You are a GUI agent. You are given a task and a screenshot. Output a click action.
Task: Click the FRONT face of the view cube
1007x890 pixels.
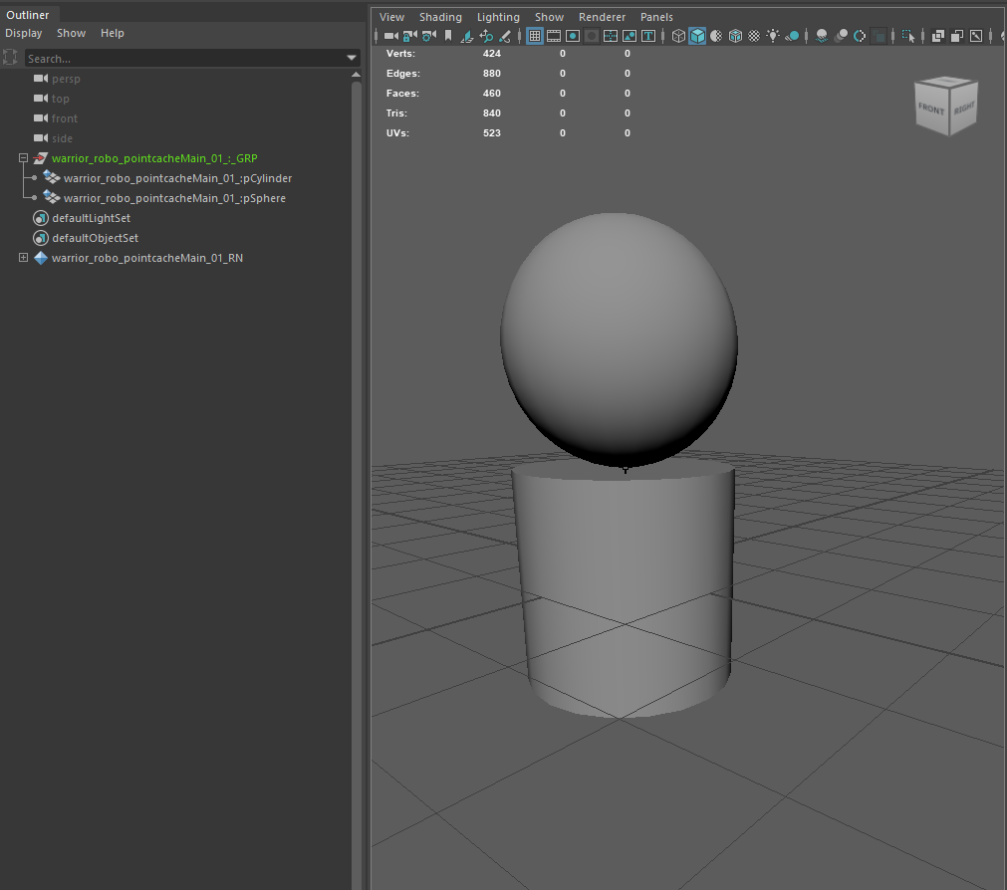pos(932,110)
